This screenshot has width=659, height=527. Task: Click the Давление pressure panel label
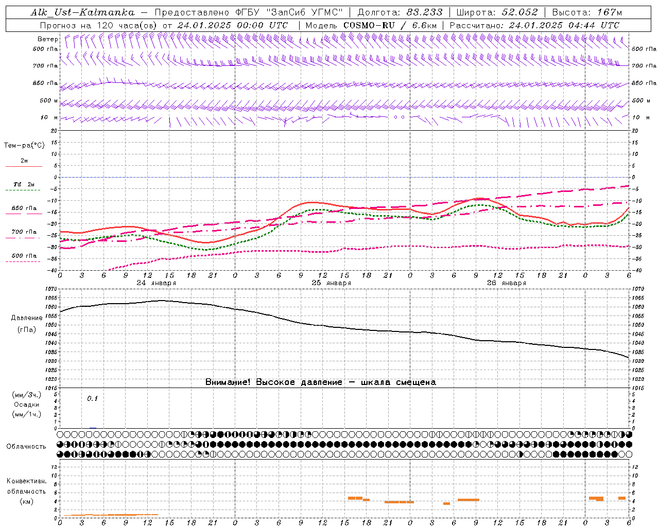[x=27, y=318]
